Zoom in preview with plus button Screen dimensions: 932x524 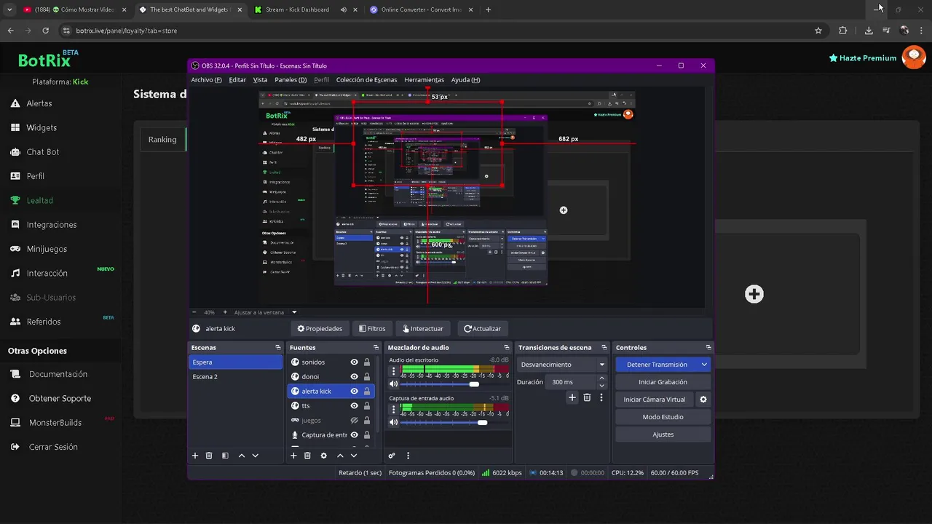(225, 312)
